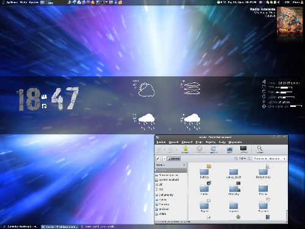305x229 pixels.
Task: Open the Aplikace menu in top panel
Action: click(12, 2)
